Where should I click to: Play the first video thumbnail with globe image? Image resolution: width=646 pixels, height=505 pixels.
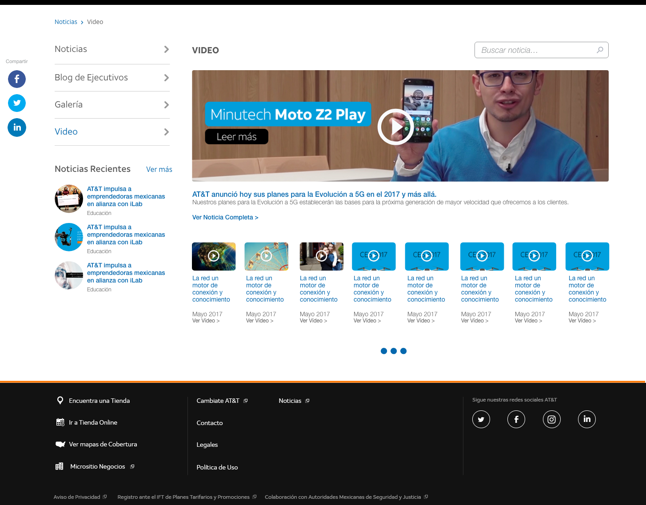pyautogui.click(x=214, y=256)
